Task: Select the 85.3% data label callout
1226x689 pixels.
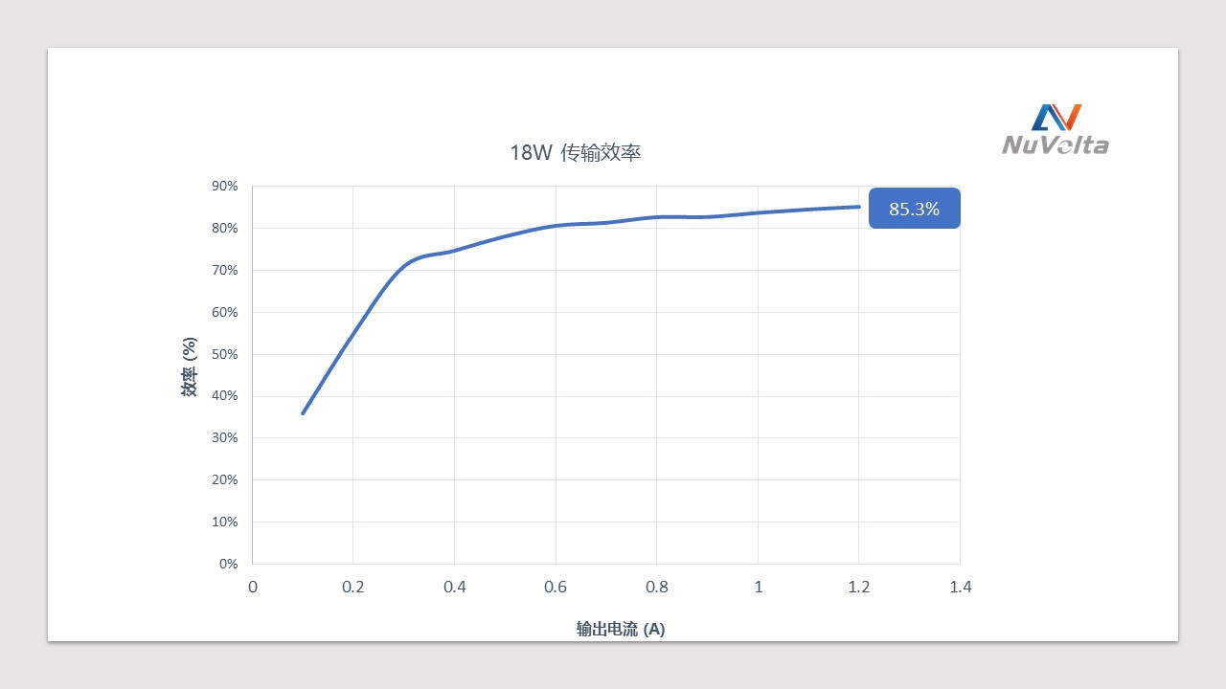Action: (914, 208)
